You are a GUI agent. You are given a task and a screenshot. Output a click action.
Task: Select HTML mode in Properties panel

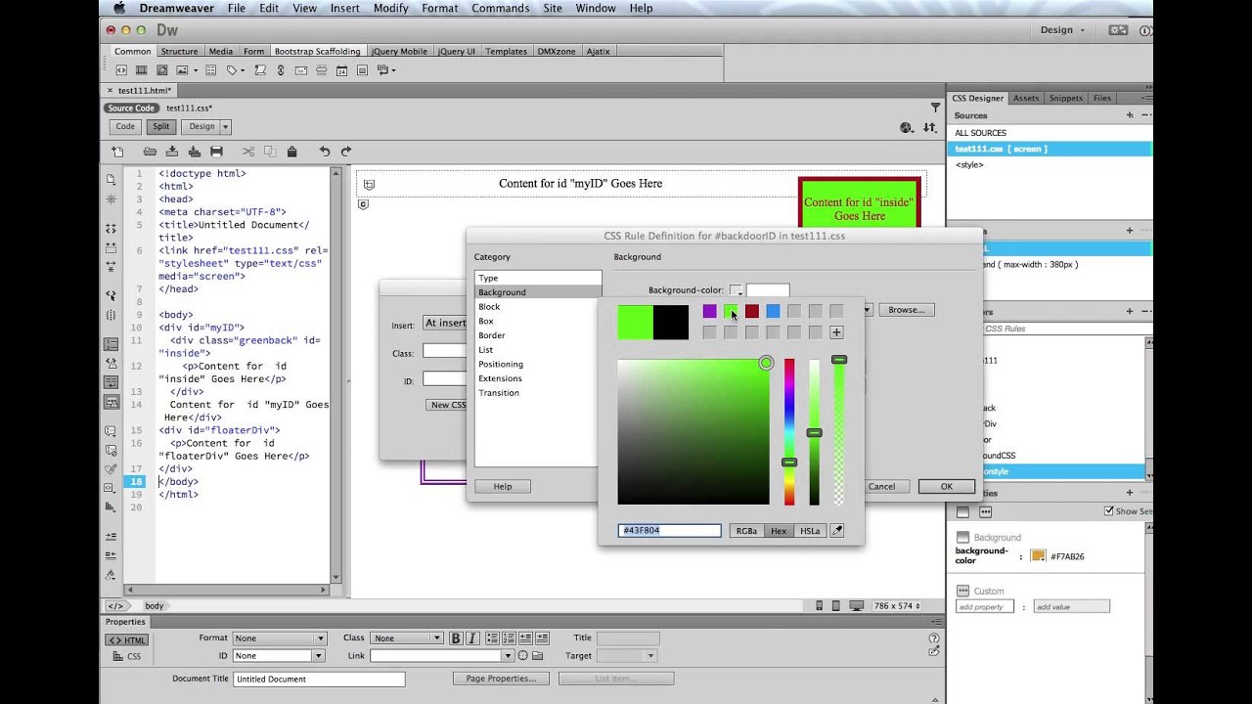128,639
